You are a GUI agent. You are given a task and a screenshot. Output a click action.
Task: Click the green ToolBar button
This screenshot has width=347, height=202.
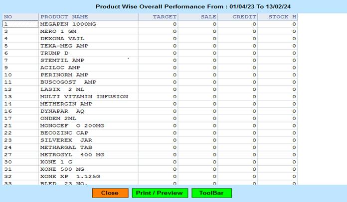(x=211, y=193)
